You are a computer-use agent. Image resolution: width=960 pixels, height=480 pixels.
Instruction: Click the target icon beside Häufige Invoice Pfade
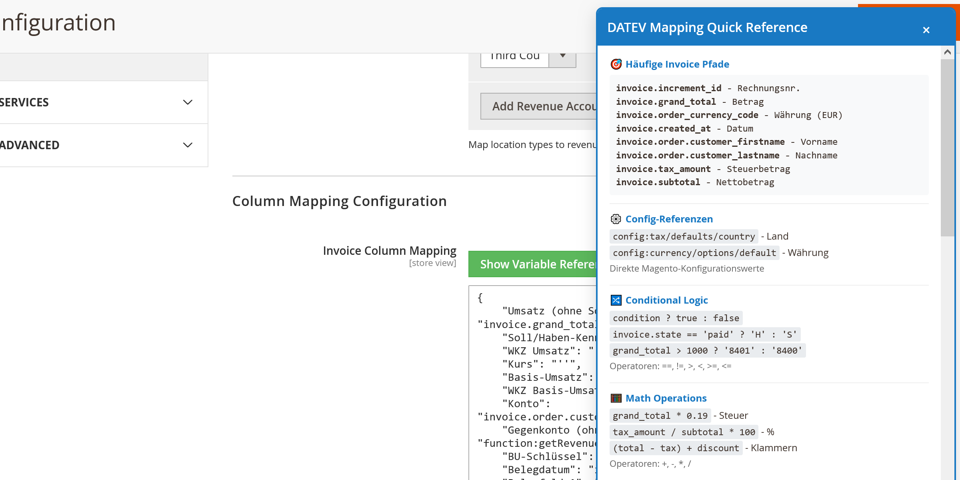coord(616,64)
